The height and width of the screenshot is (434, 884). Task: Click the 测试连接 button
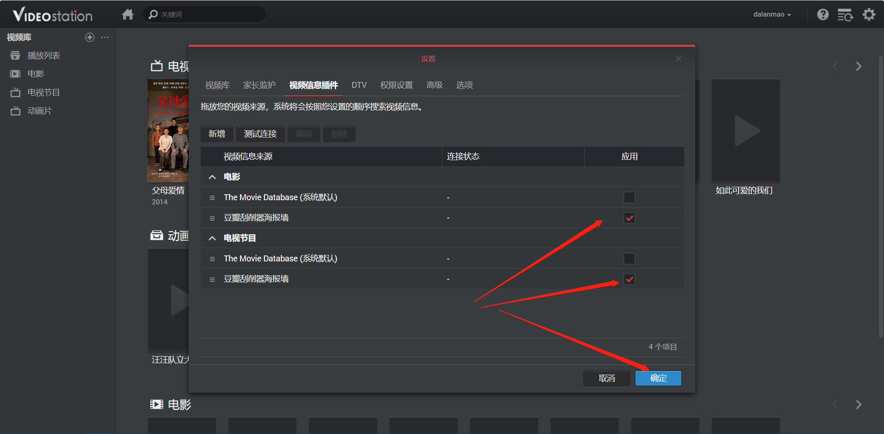click(x=260, y=134)
